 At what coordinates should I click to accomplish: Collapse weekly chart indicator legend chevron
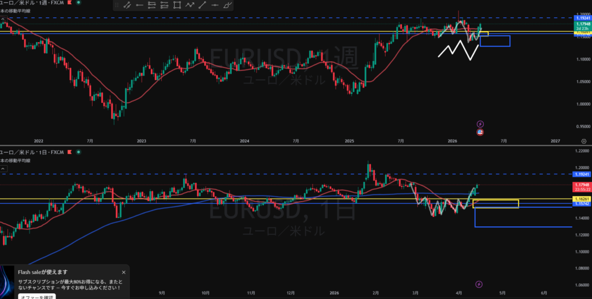[2, 18]
